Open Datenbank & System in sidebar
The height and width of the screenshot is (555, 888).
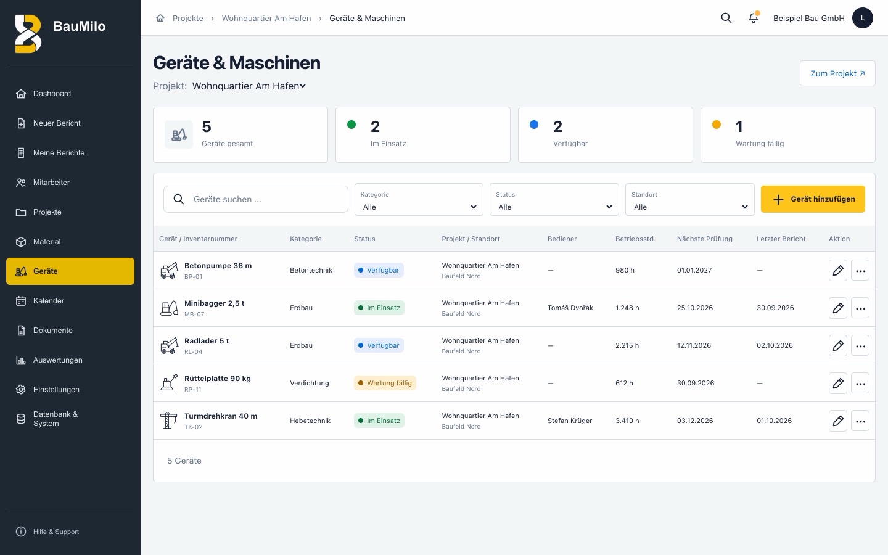tap(70, 419)
